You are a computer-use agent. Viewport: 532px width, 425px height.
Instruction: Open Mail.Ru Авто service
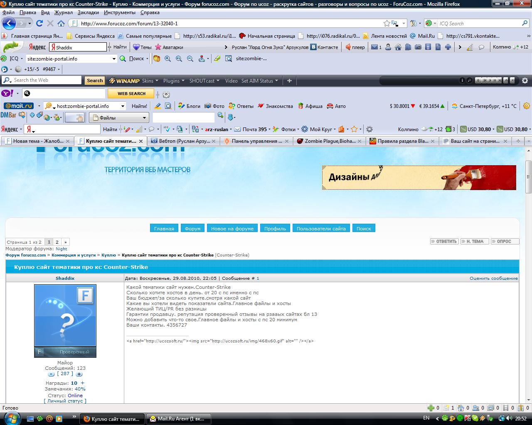[x=336, y=106]
